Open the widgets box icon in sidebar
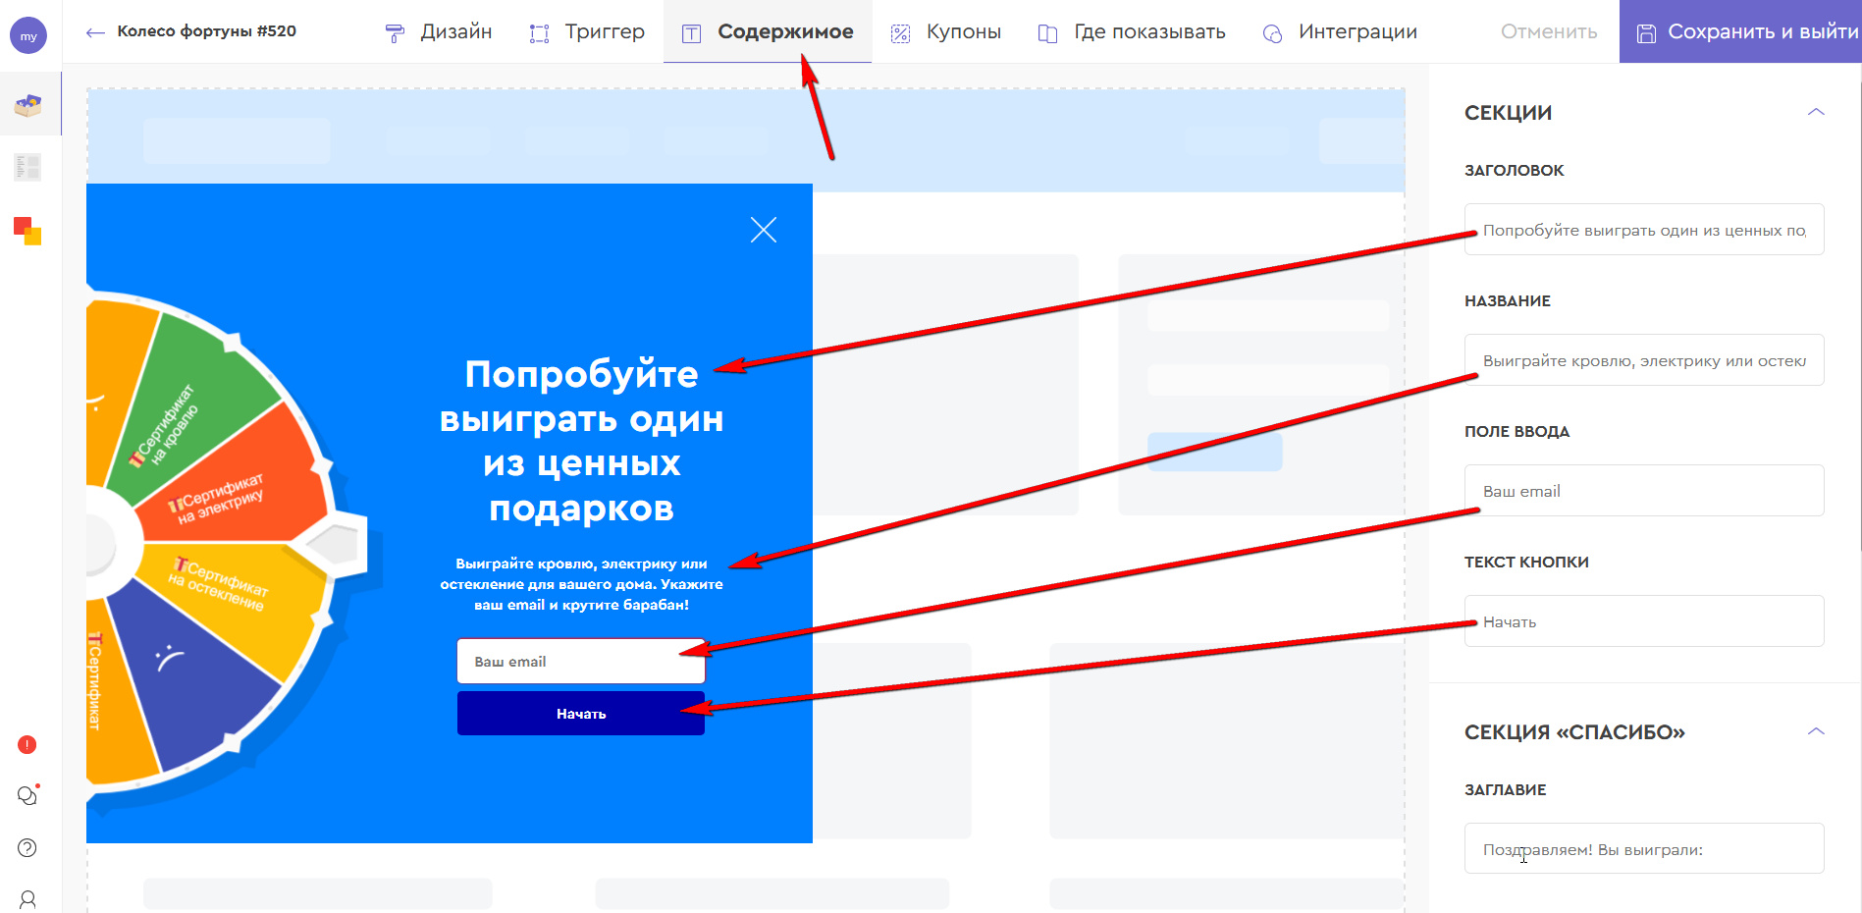Viewport: 1862px width, 913px height. (27, 104)
